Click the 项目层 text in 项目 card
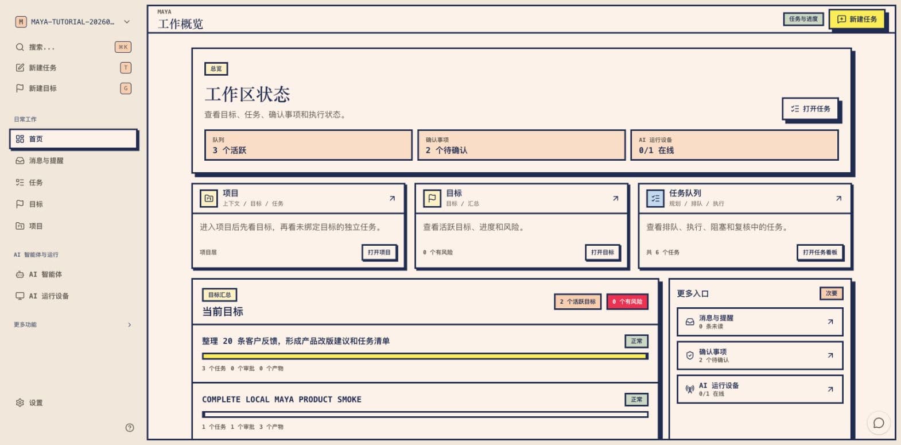 (x=208, y=253)
